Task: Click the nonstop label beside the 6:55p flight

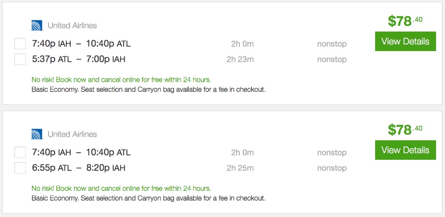Action: pos(332,168)
